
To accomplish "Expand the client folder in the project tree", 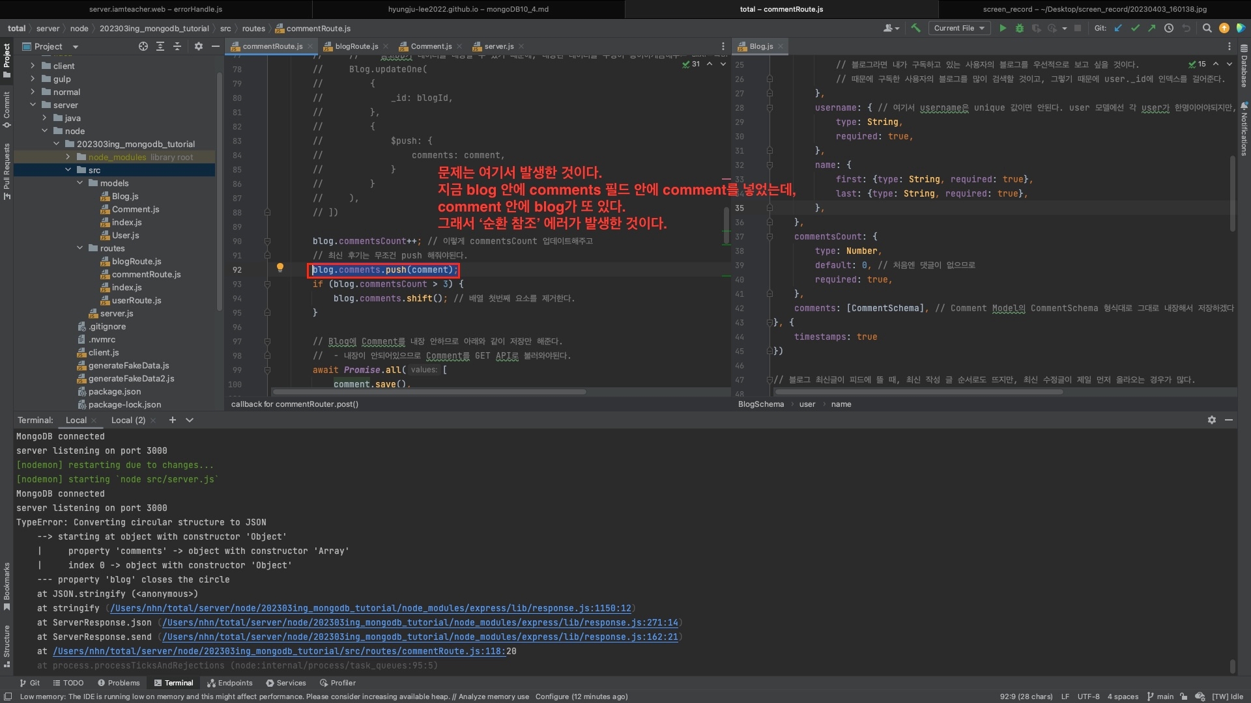I will (33, 66).
